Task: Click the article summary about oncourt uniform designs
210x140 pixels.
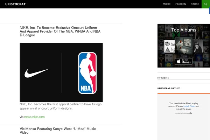Action: (61, 106)
